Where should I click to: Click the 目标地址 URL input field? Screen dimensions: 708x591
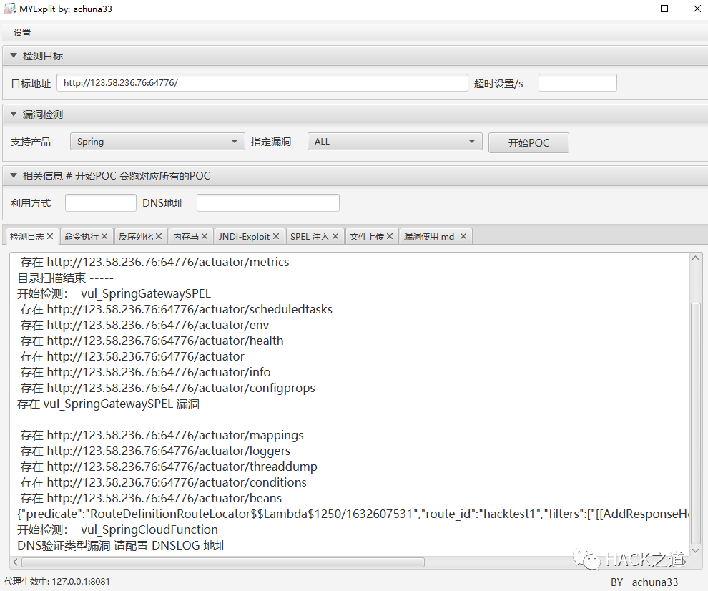click(262, 83)
